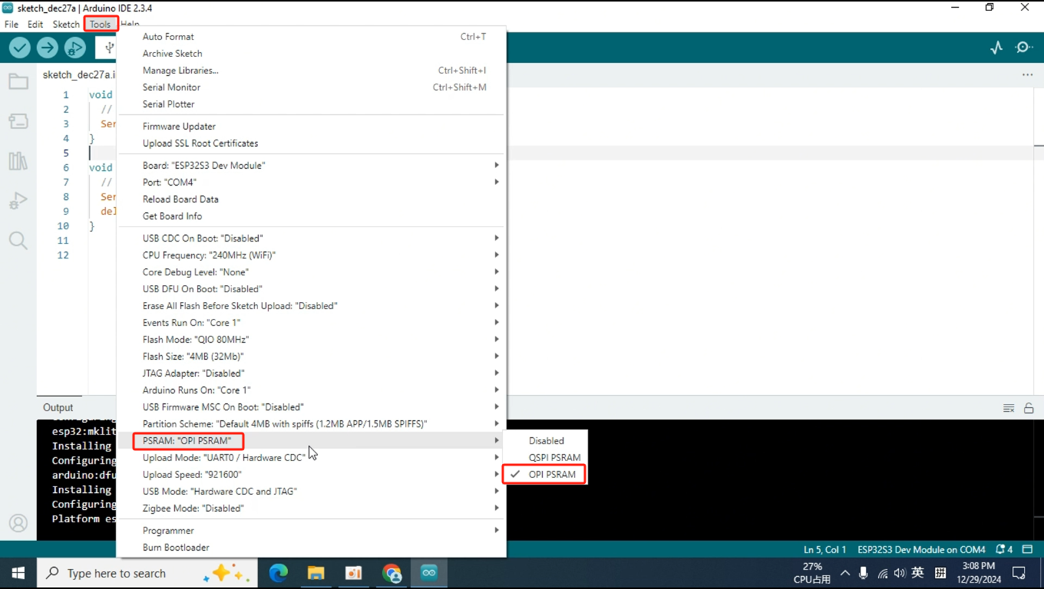Click the microphone tray icon
The image size is (1044, 589).
tap(864, 573)
